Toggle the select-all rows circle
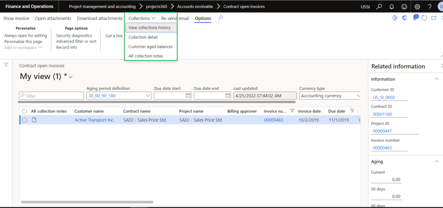 tap(24, 111)
